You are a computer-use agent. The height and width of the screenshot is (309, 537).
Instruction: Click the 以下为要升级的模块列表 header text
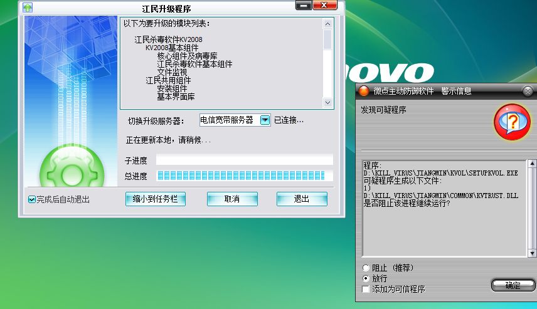click(x=167, y=24)
